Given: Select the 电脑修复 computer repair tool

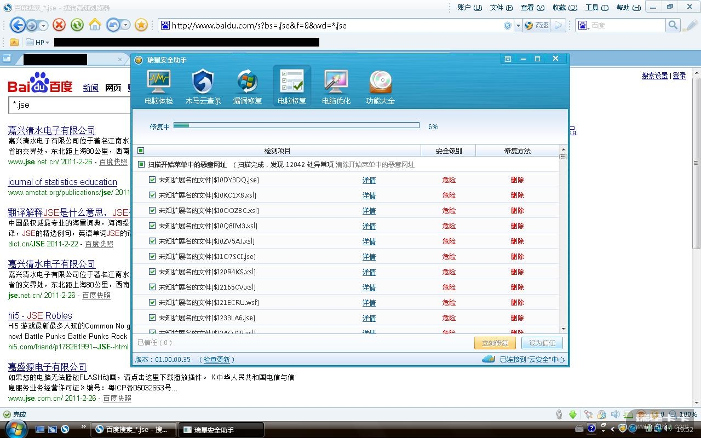Looking at the screenshot, I should [292, 87].
